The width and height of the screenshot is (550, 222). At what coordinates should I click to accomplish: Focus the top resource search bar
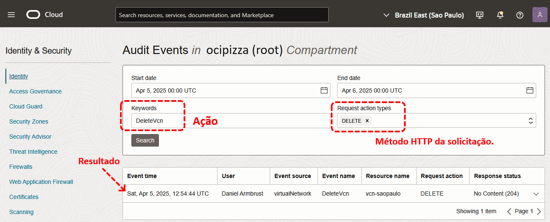click(x=222, y=15)
